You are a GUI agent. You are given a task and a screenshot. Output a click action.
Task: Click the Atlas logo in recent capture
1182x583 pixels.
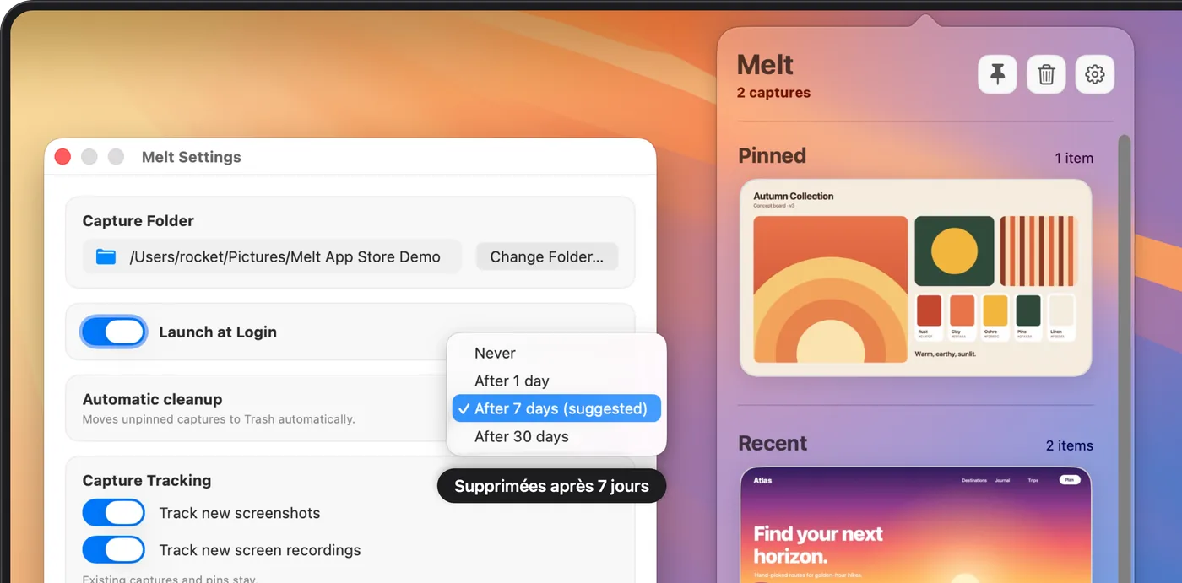click(x=762, y=480)
